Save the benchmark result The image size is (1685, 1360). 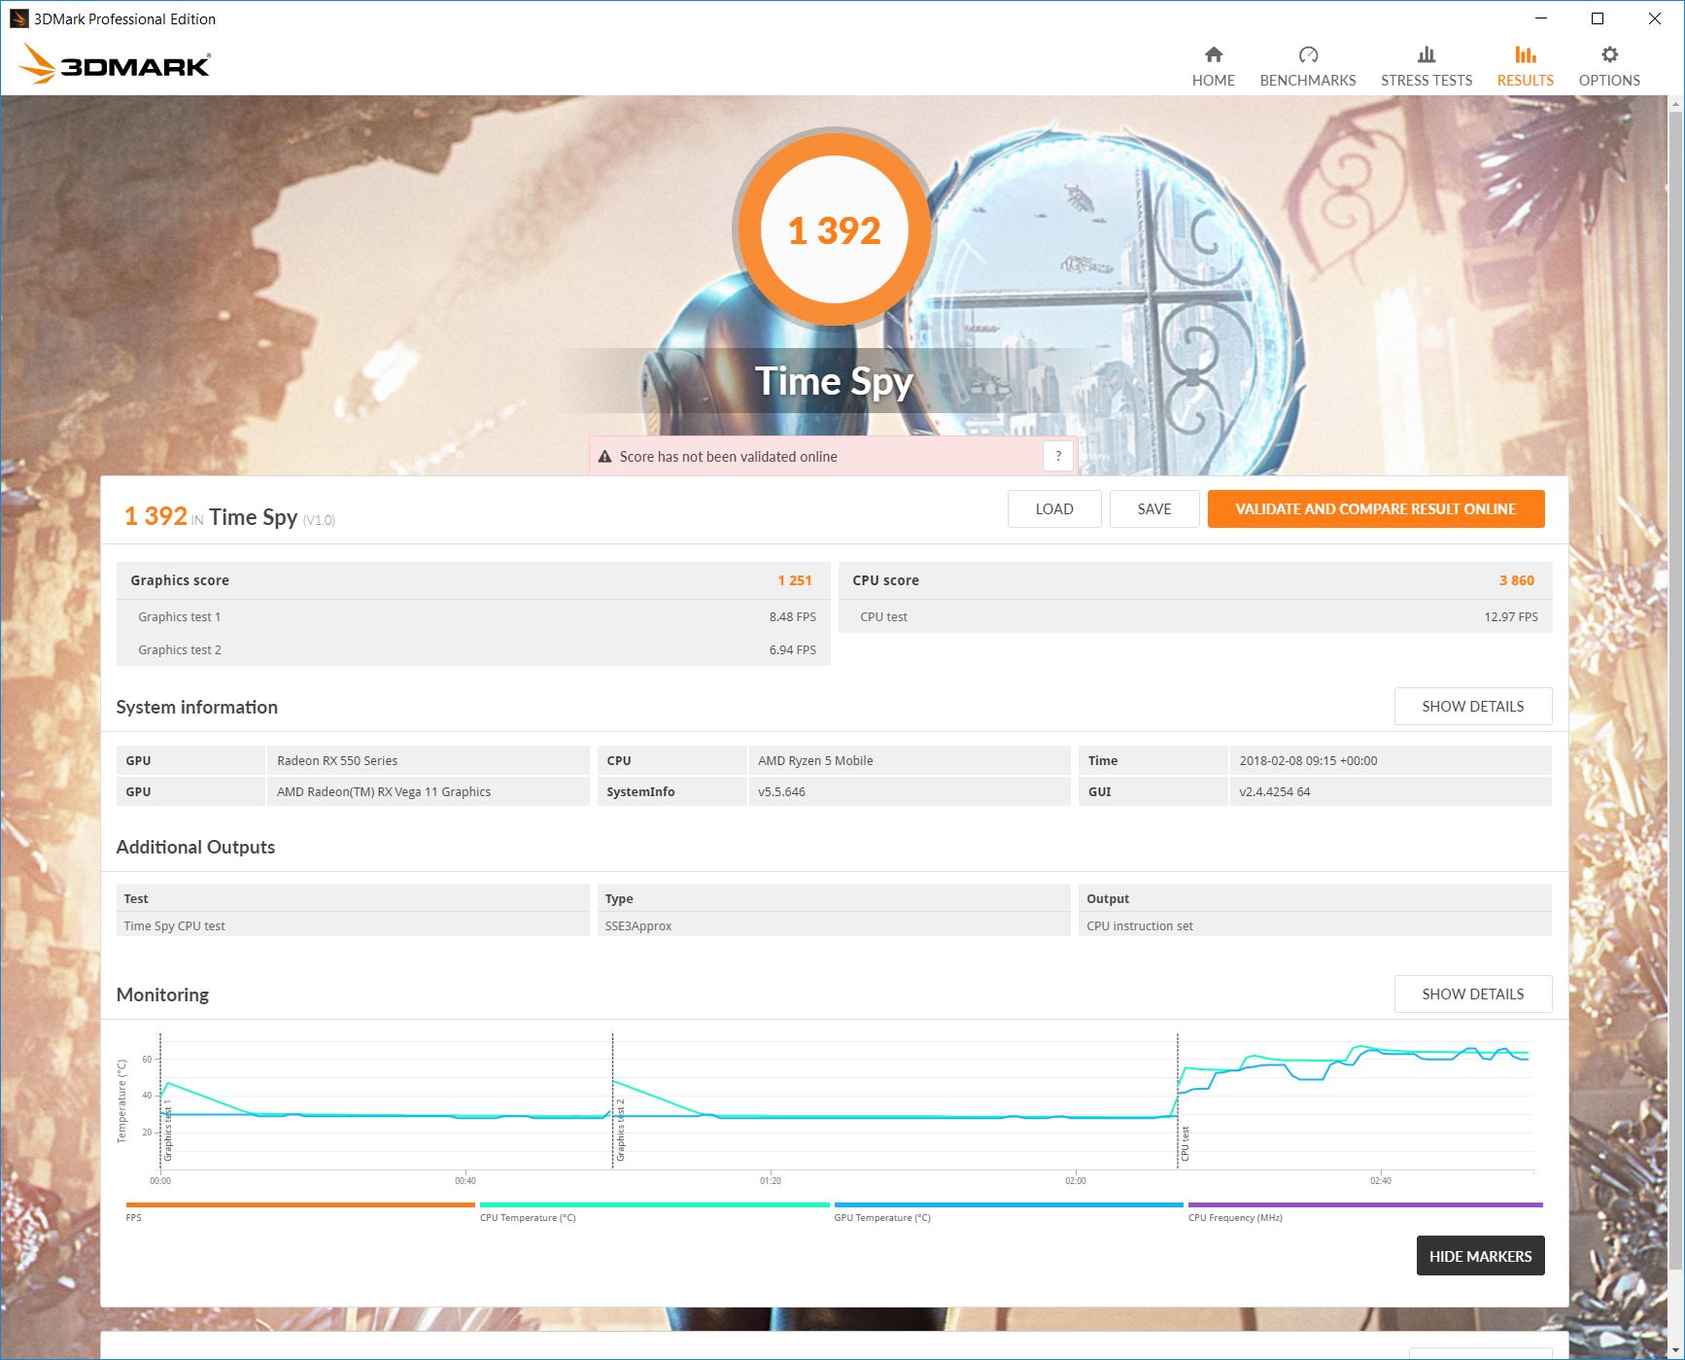click(1154, 508)
